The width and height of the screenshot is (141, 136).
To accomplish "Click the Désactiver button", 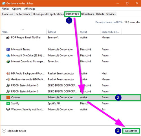I will pyautogui.click(x=131, y=131).
